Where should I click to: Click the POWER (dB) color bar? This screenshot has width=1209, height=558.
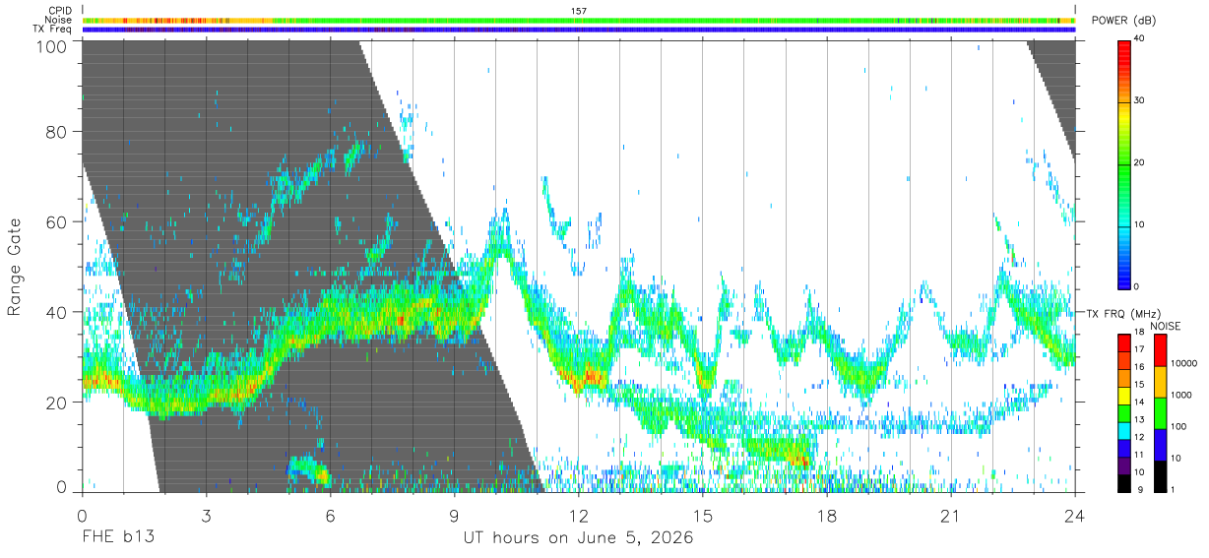pyautogui.click(x=1123, y=163)
